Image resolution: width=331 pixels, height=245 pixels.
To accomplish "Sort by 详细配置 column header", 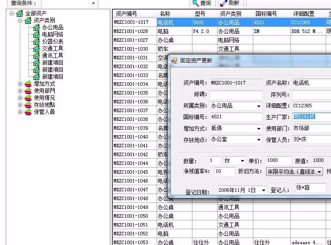I will pos(308,14).
